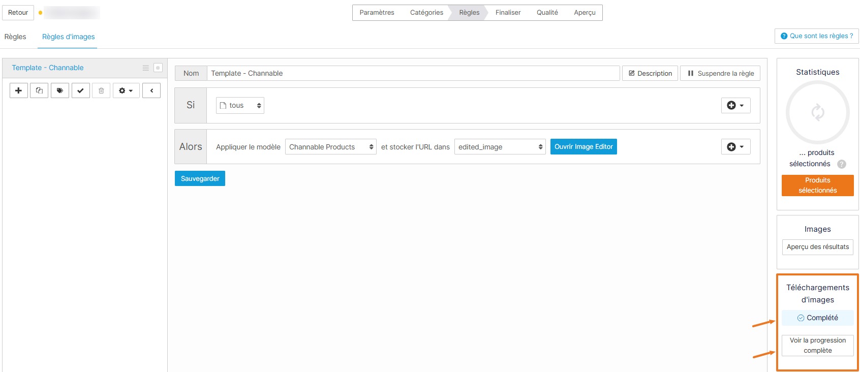Screen dimensions: 860x372
Task: Click the Téléchargements d'images heading
Action: (x=817, y=294)
